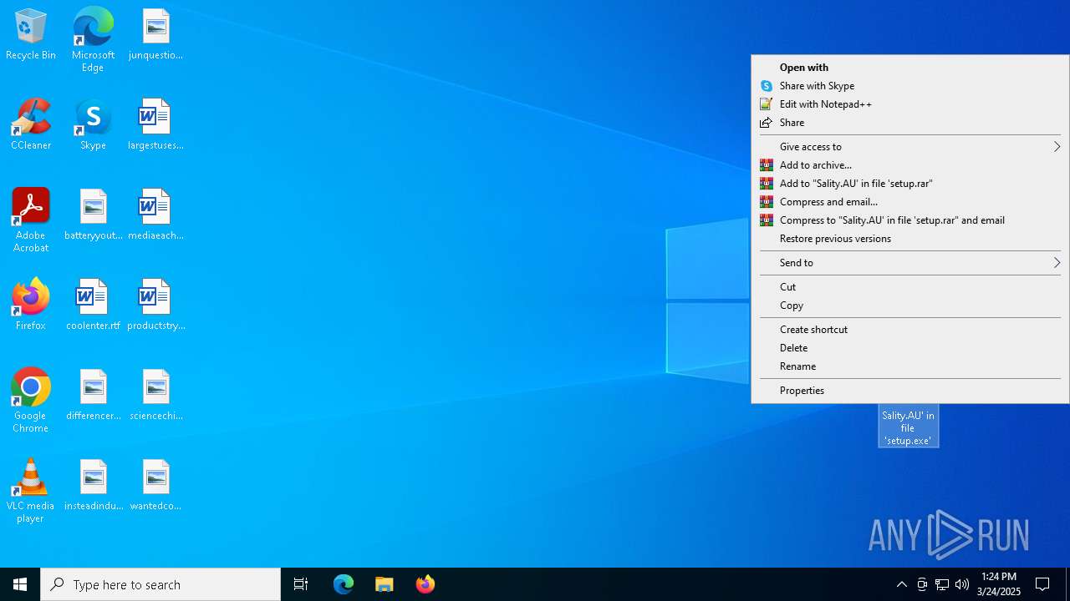Open the Recycle Bin desktop icon

tap(31, 35)
